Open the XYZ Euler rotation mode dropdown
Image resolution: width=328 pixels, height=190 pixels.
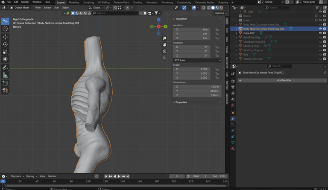pos(197,60)
